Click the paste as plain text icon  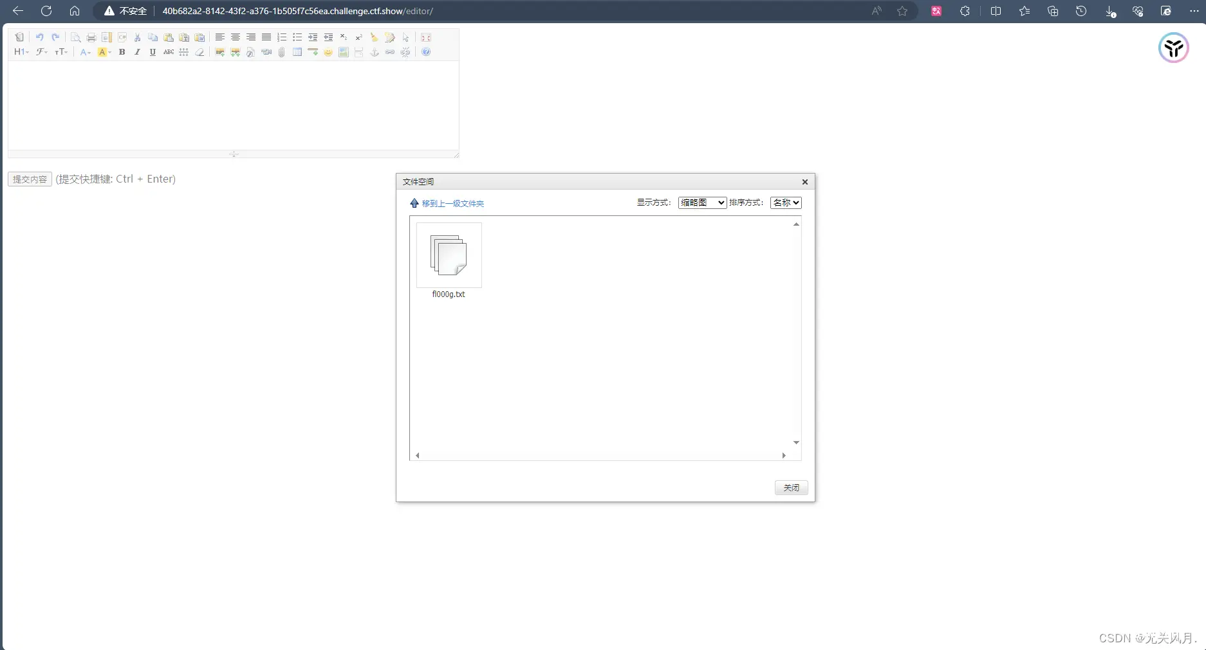click(184, 37)
